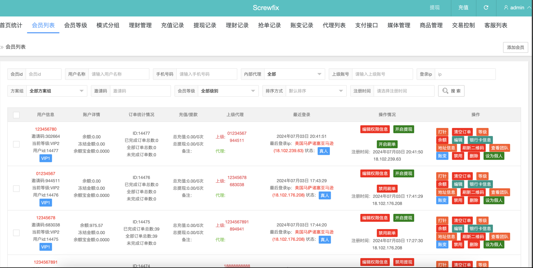The height and width of the screenshot is (268, 533).
Task: Click username 123456780 in red
Action: [x=46, y=129]
